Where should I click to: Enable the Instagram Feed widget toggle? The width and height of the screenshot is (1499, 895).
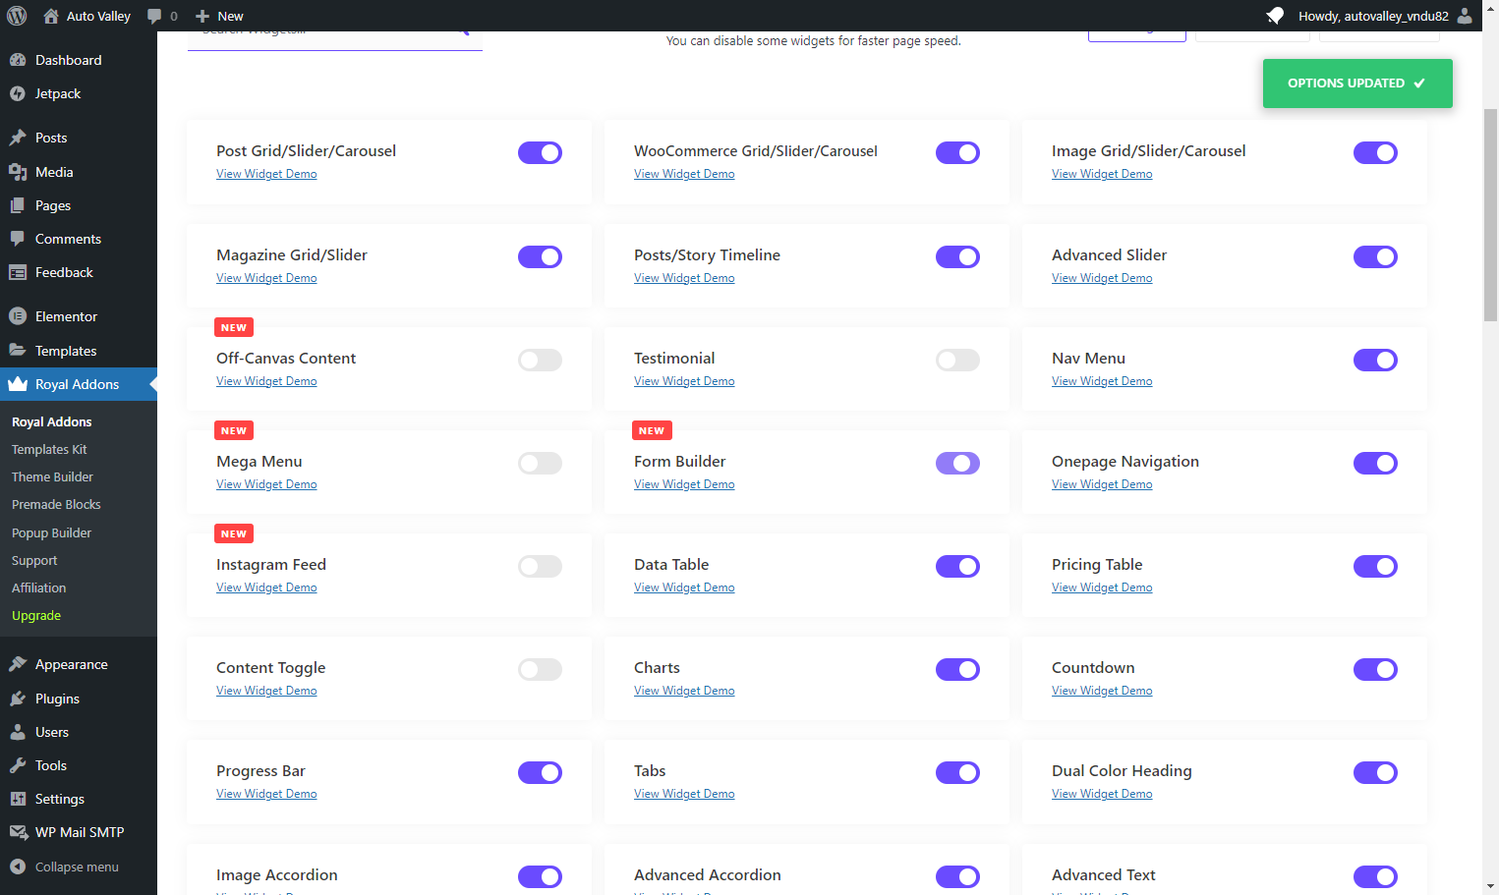coord(540,566)
